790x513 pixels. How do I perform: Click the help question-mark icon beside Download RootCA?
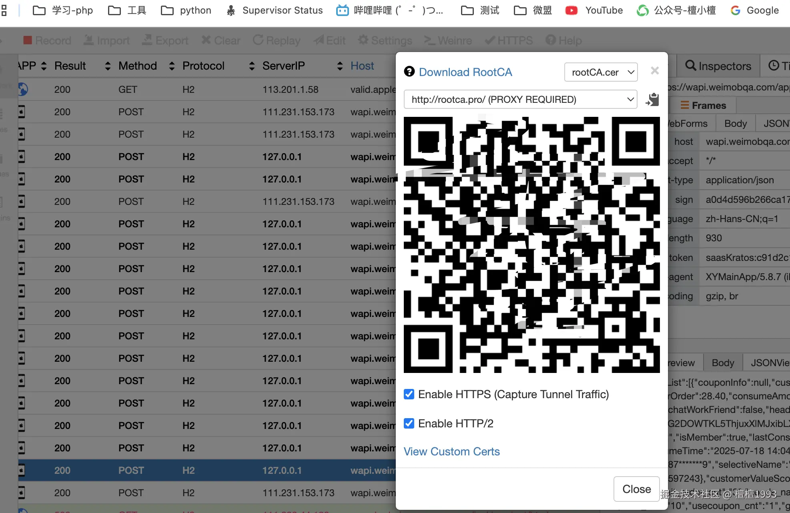pos(409,72)
